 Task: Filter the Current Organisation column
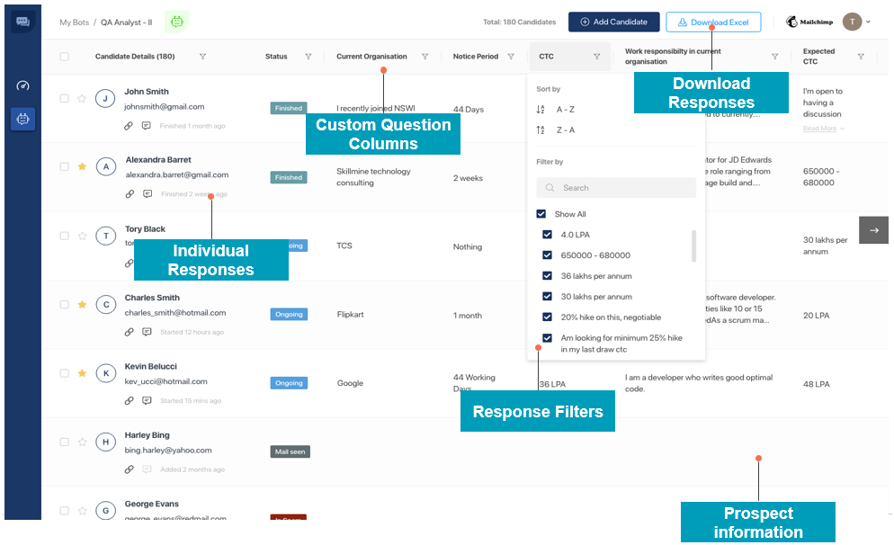click(x=425, y=57)
